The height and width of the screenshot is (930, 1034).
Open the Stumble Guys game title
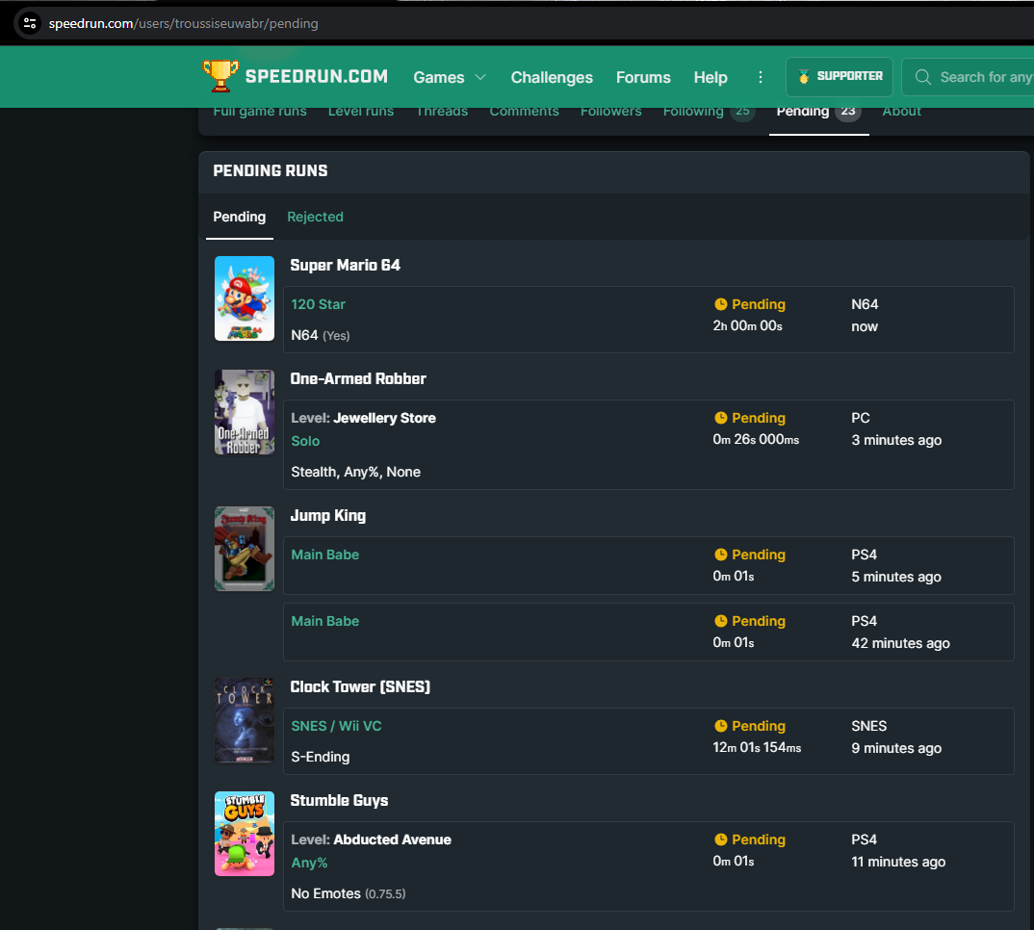click(x=339, y=801)
